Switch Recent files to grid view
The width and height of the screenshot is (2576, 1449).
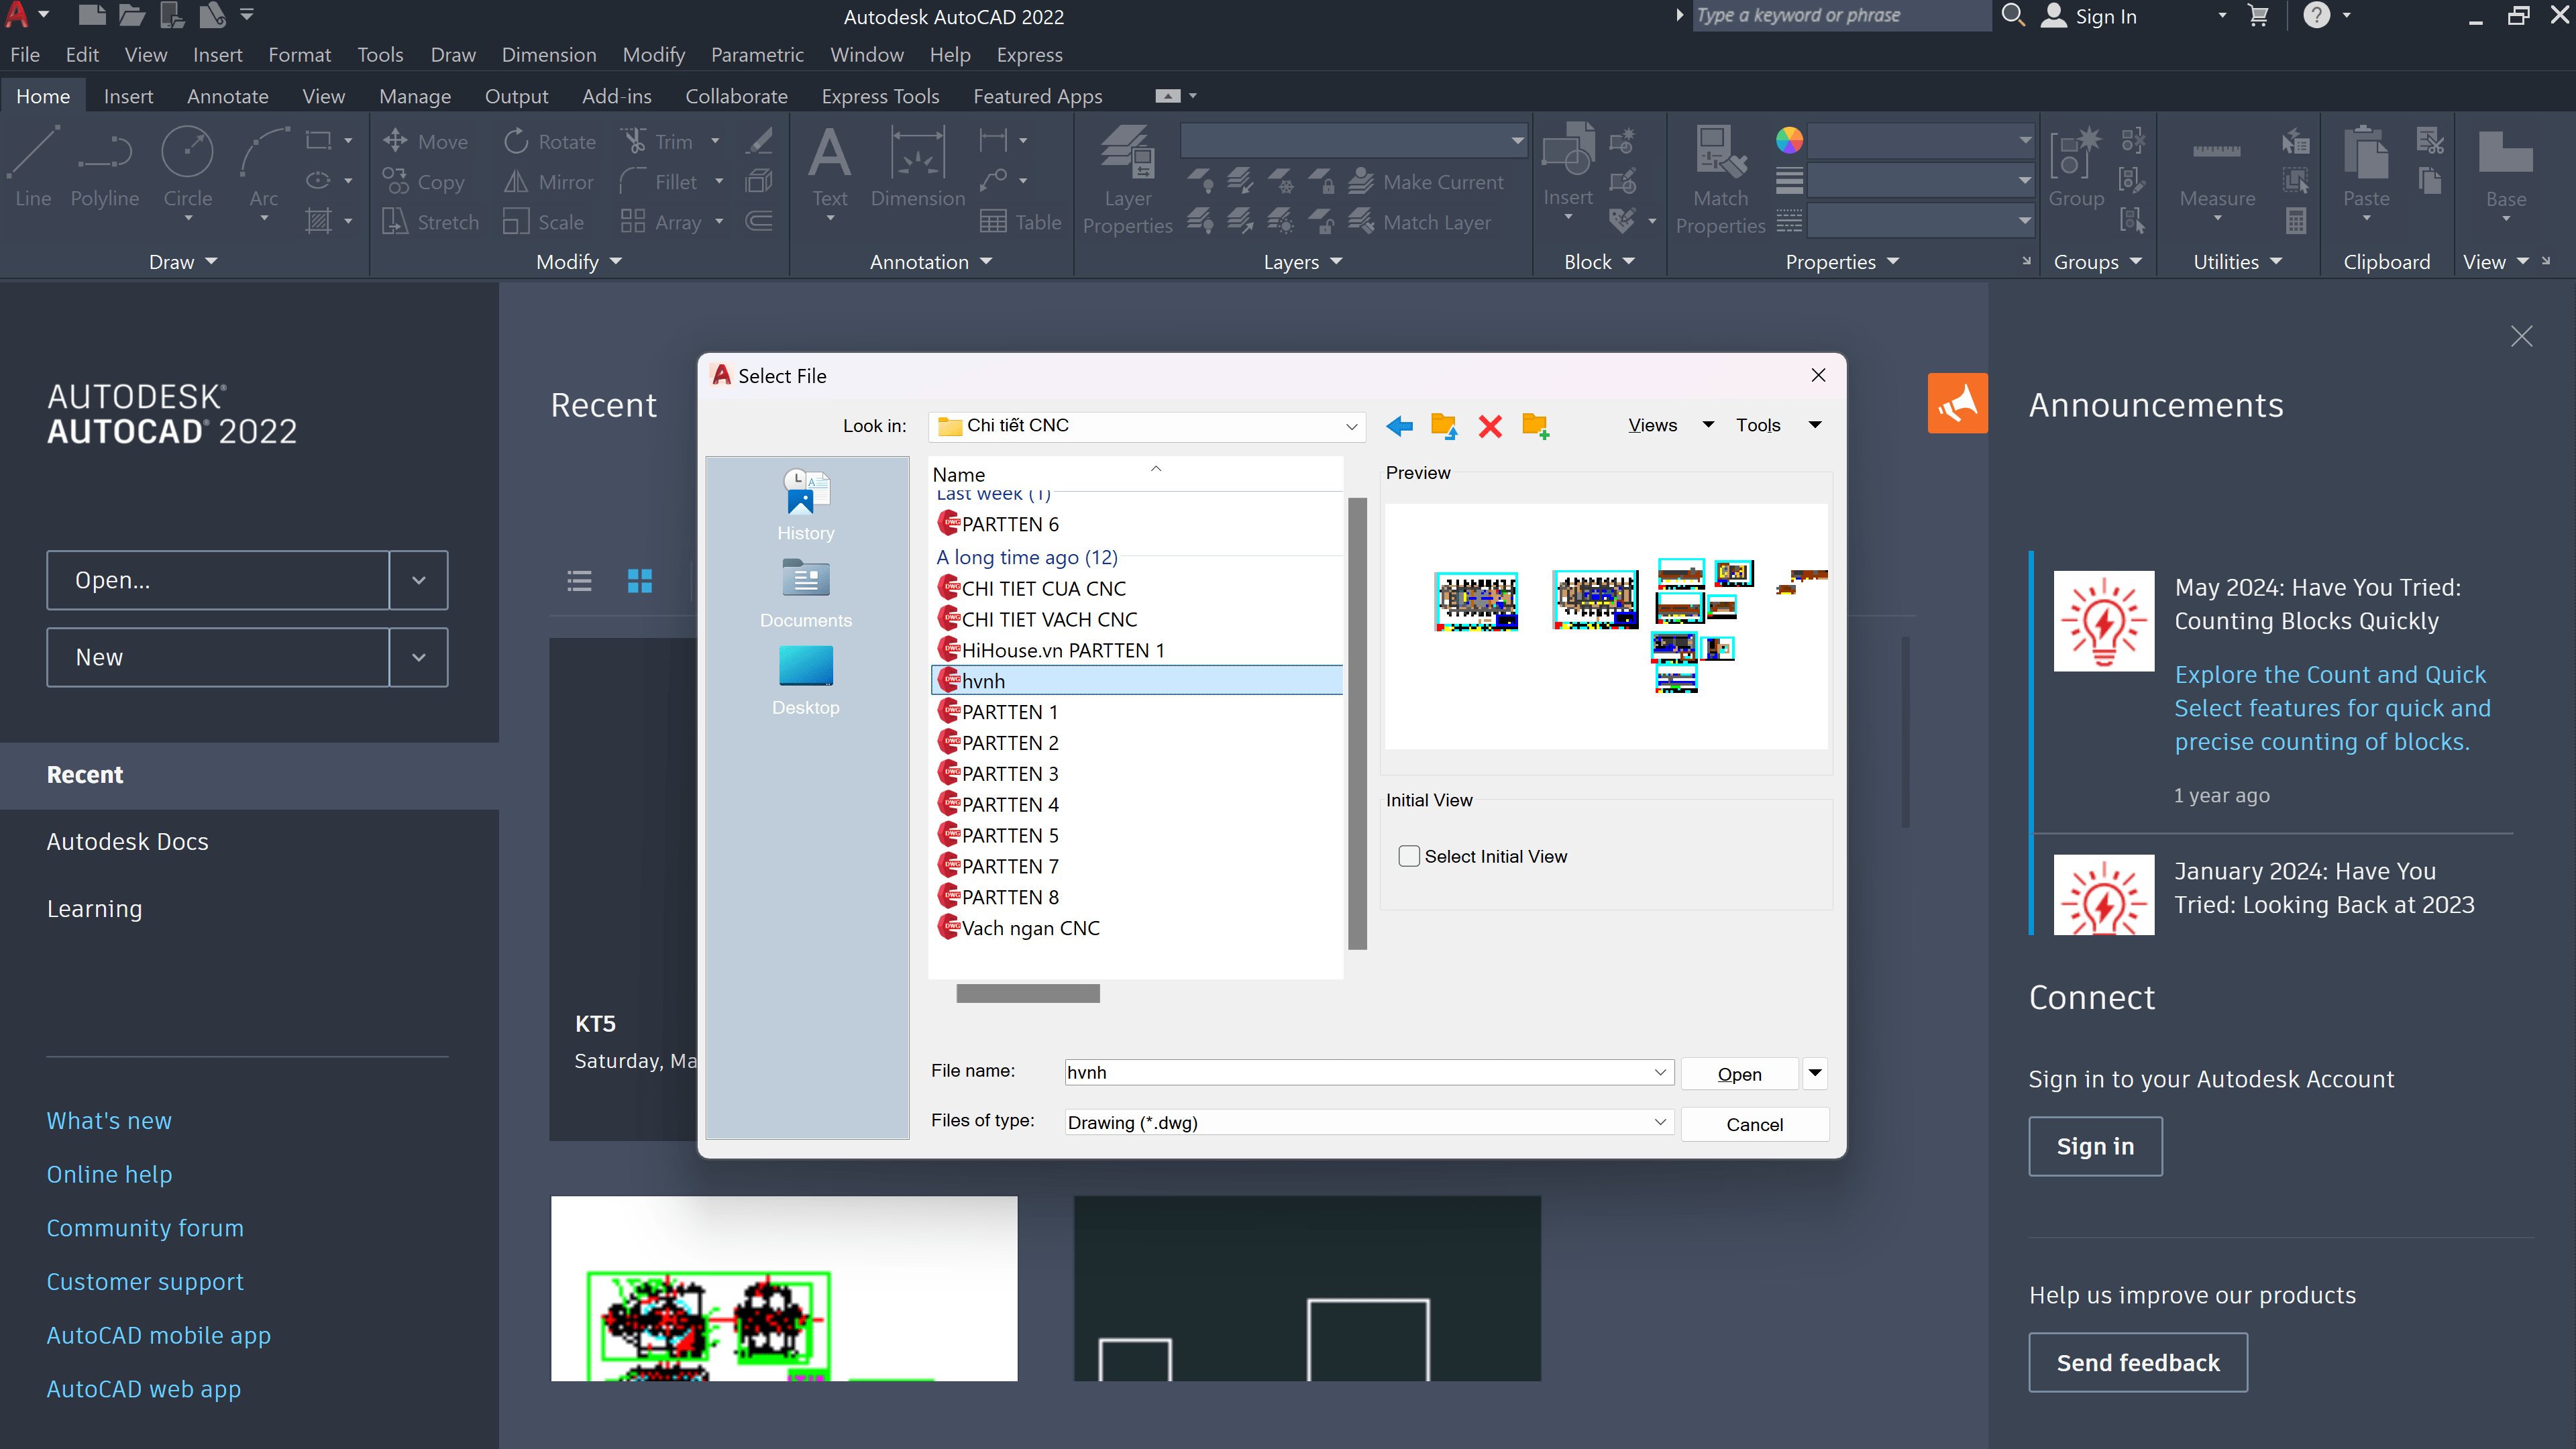[639, 580]
